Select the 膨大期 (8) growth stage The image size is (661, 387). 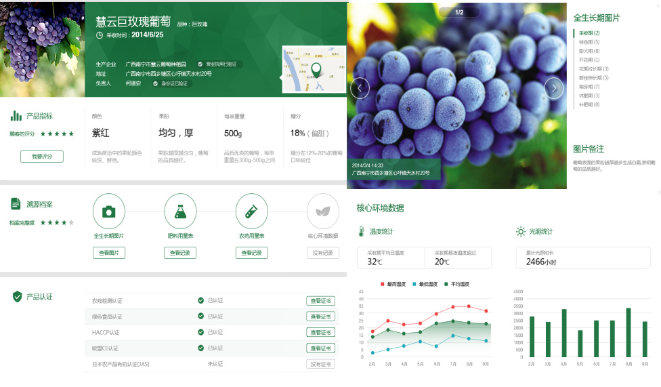tap(589, 51)
